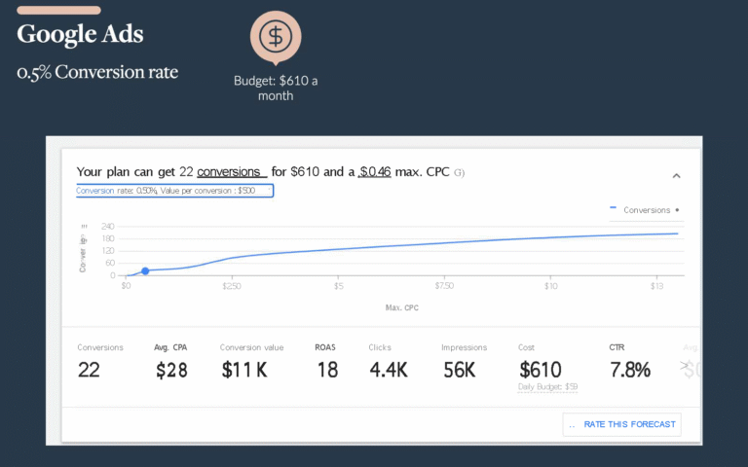The width and height of the screenshot is (748, 467).
Task: Click the ROAS value 18
Action: click(x=327, y=370)
